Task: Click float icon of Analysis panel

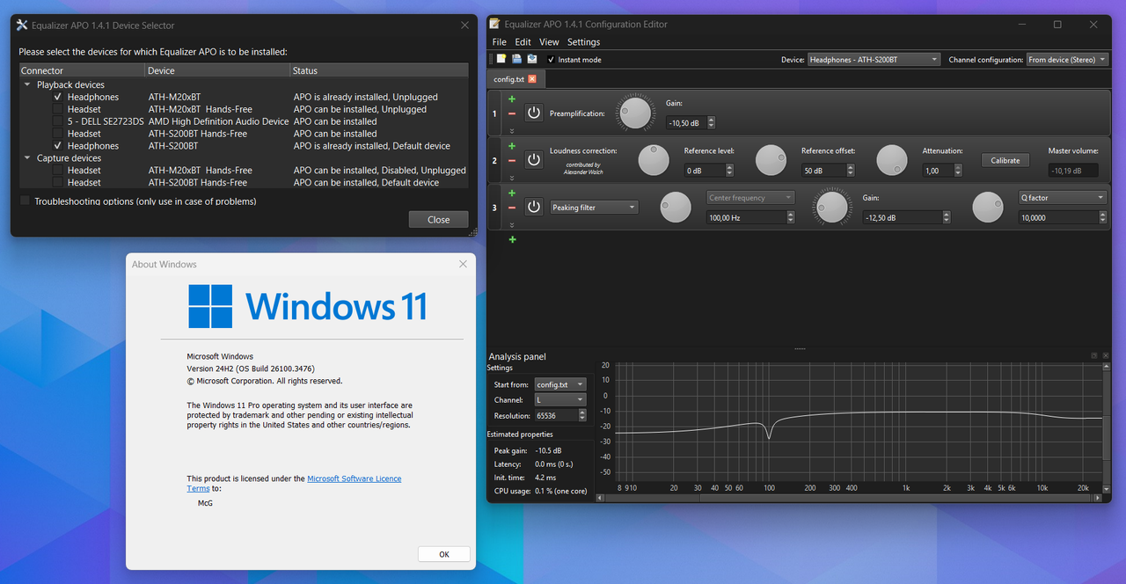Action: pyautogui.click(x=1094, y=355)
